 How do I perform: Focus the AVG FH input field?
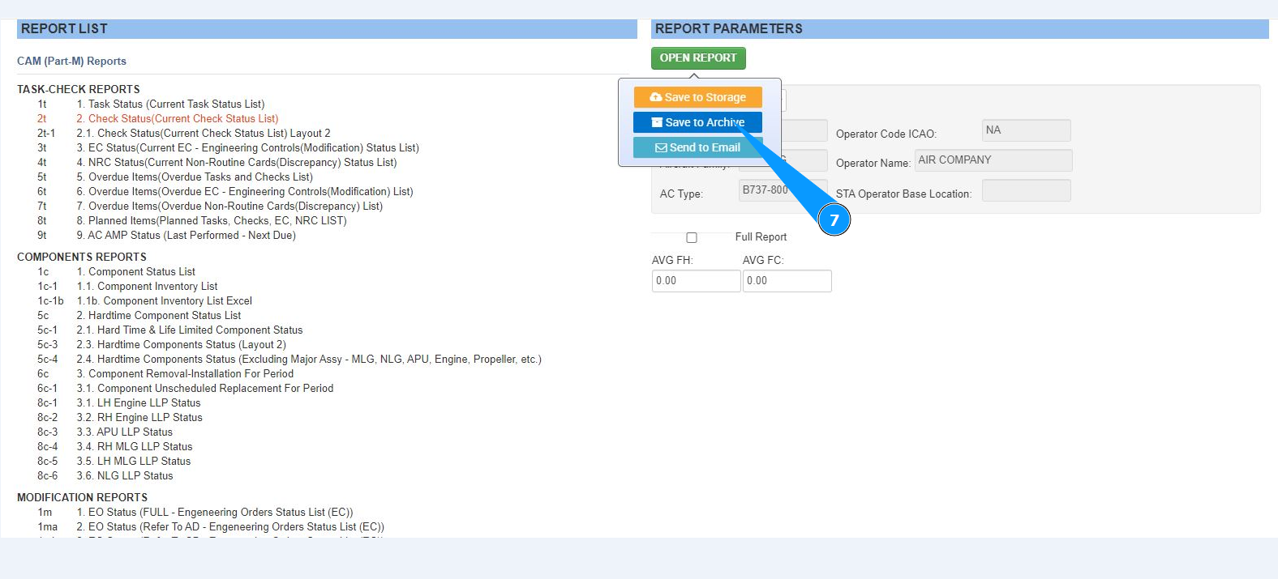(x=696, y=280)
